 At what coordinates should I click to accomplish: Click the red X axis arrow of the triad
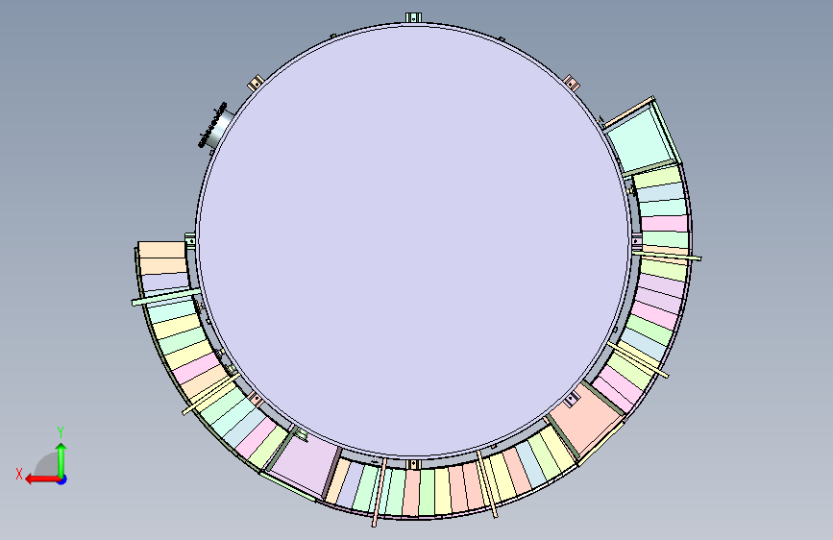41,479
